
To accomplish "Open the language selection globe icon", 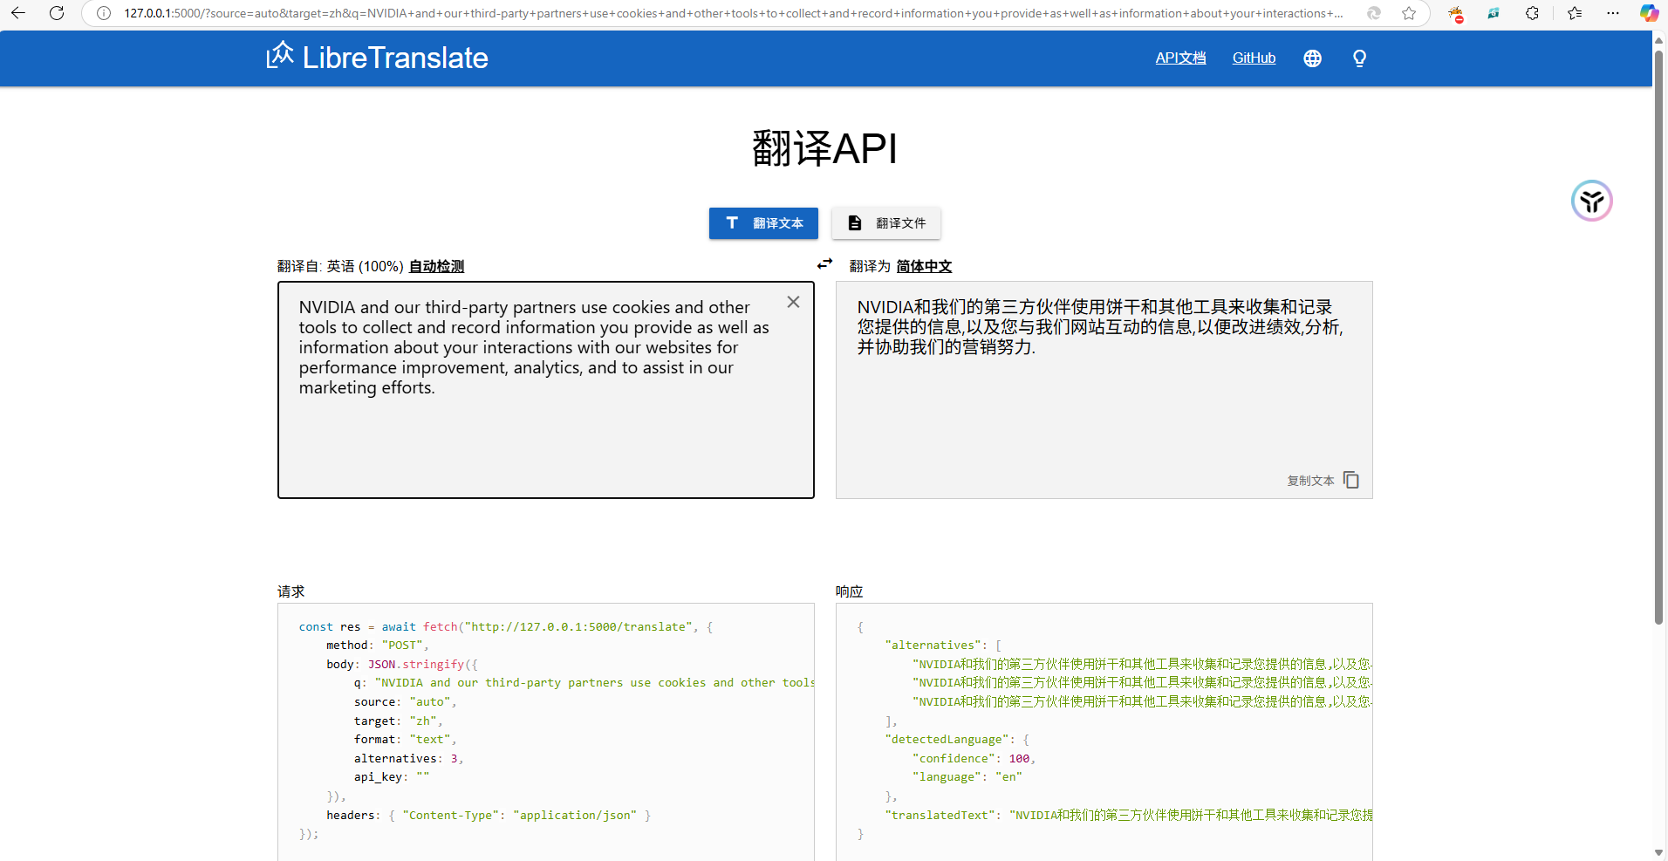I will coord(1312,58).
